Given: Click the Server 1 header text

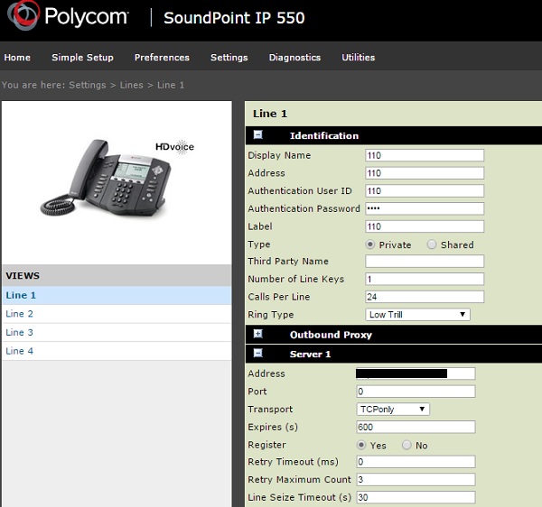Looking at the screenshot, I should [x=310, y=355].
